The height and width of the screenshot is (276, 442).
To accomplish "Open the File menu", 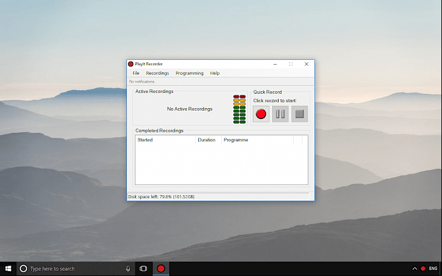I will pos(136,73).
